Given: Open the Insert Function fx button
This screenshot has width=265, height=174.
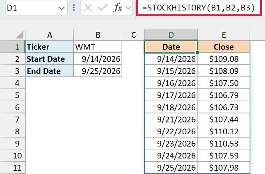Looking at the screenshot, I should point(118,8).
